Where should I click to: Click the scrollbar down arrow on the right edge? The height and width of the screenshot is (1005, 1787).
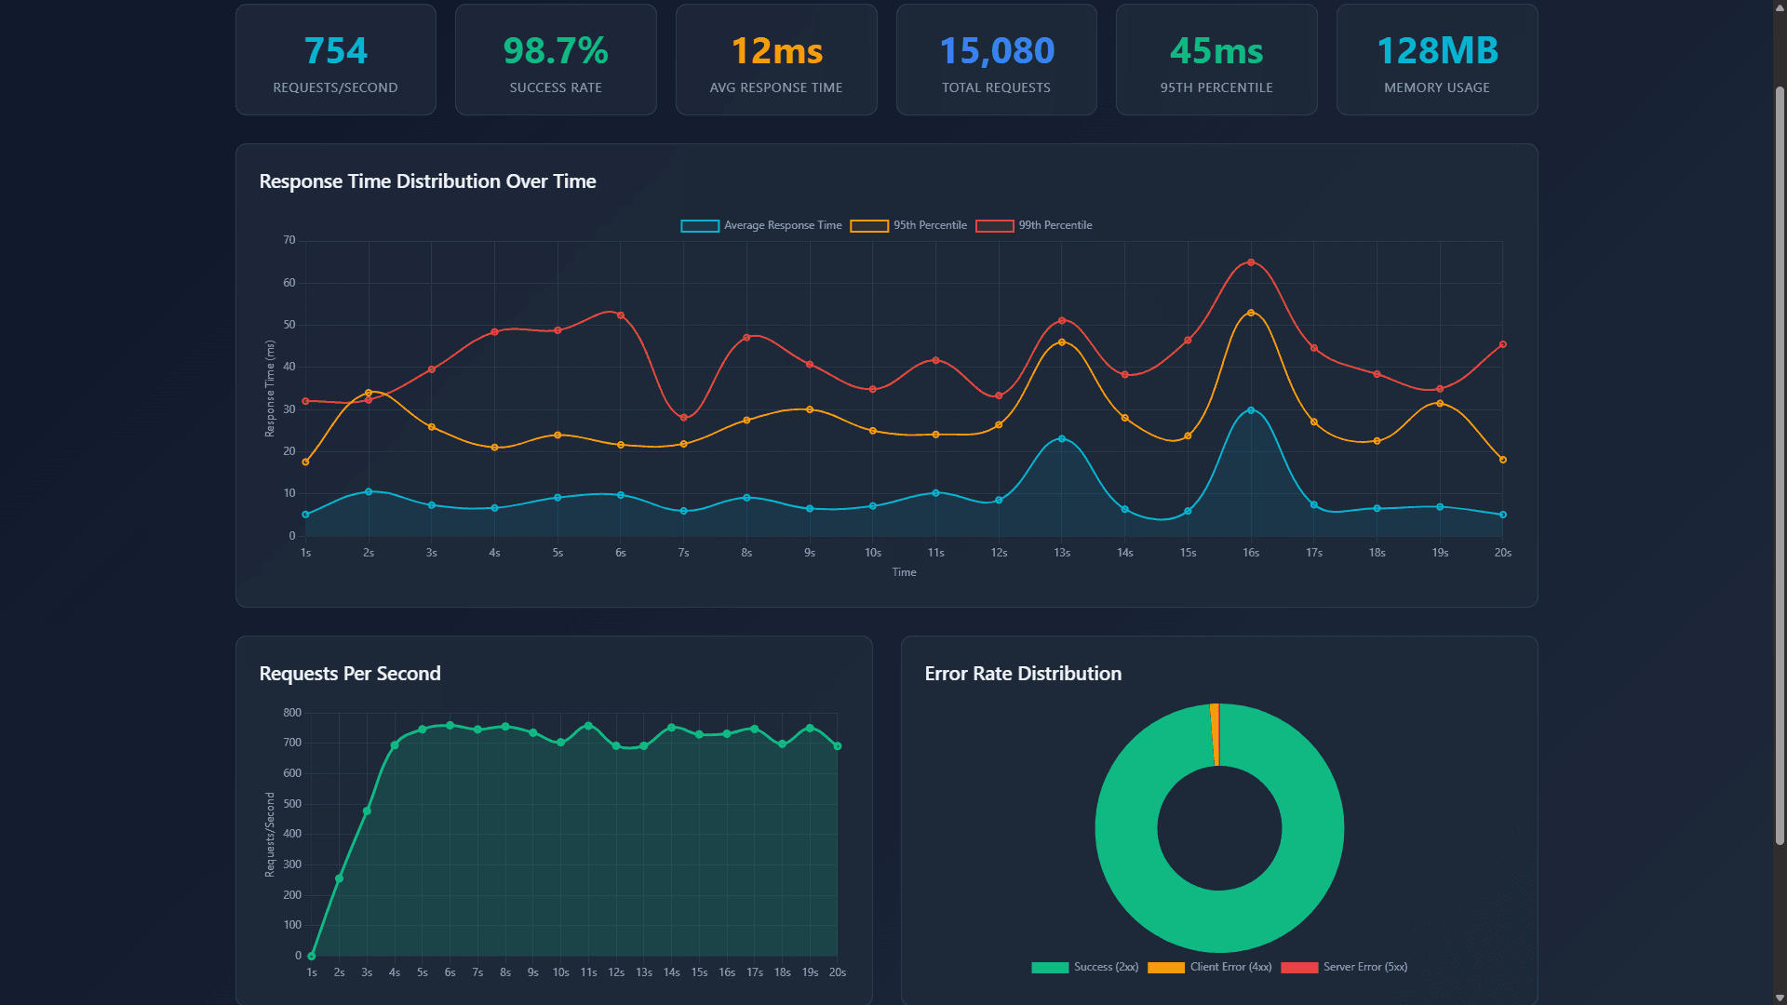point(1780,996)
